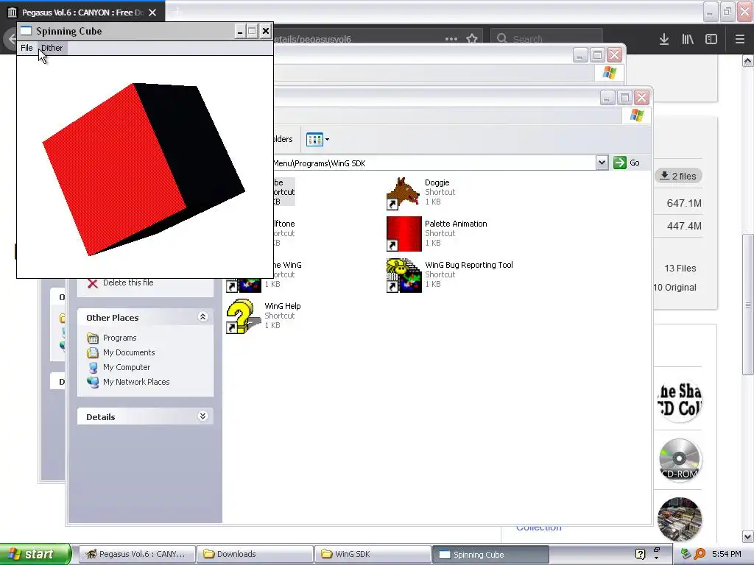Bookmark page with star icon

pos(472,38)
